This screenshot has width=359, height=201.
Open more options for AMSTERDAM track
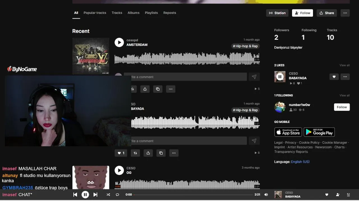[x=171, y=89]
